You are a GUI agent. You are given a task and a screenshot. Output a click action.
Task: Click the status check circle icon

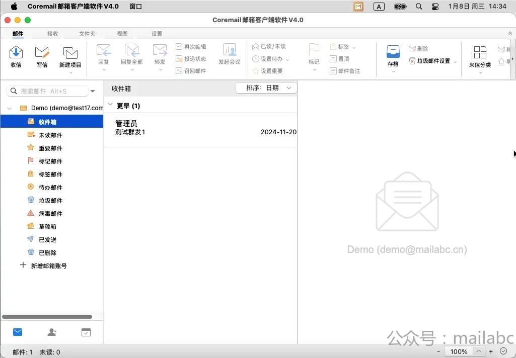(x=503, y=351)
